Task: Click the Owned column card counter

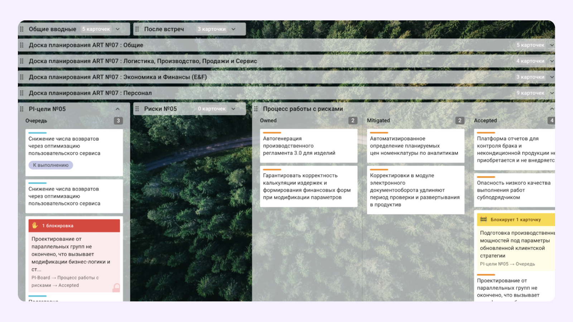Action: (353, 121)
